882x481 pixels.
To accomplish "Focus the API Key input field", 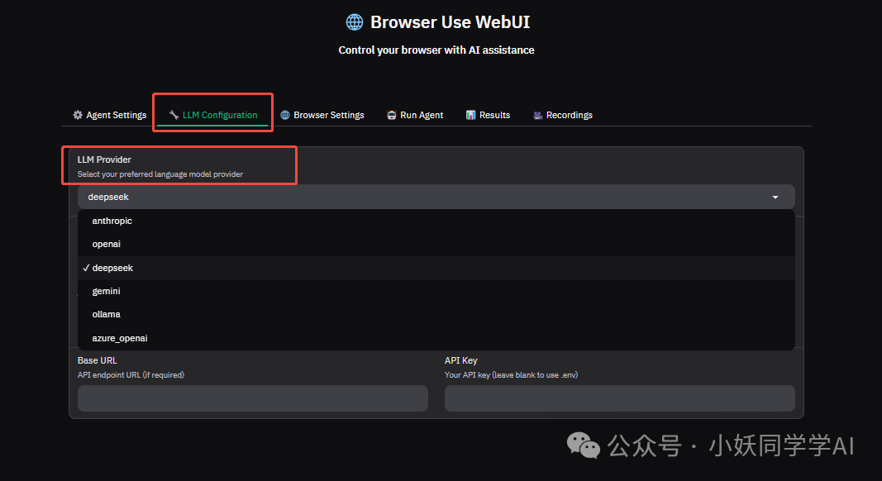I will point(619,398).
